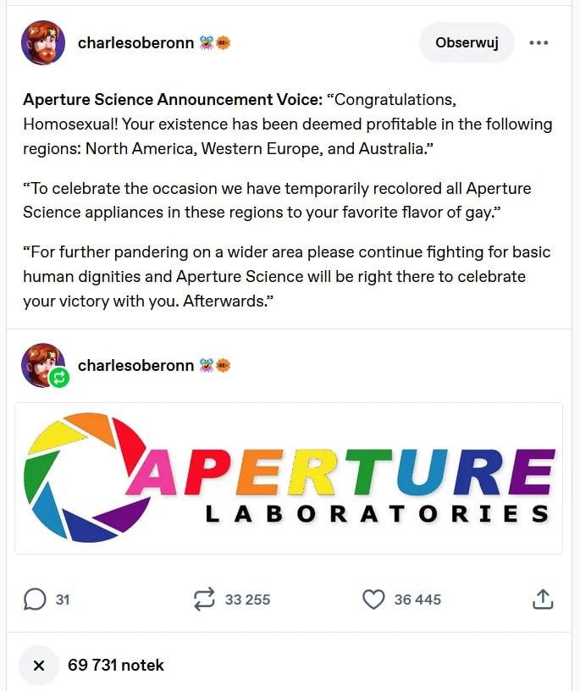Click the orange badge beside top username

[223, 42]
